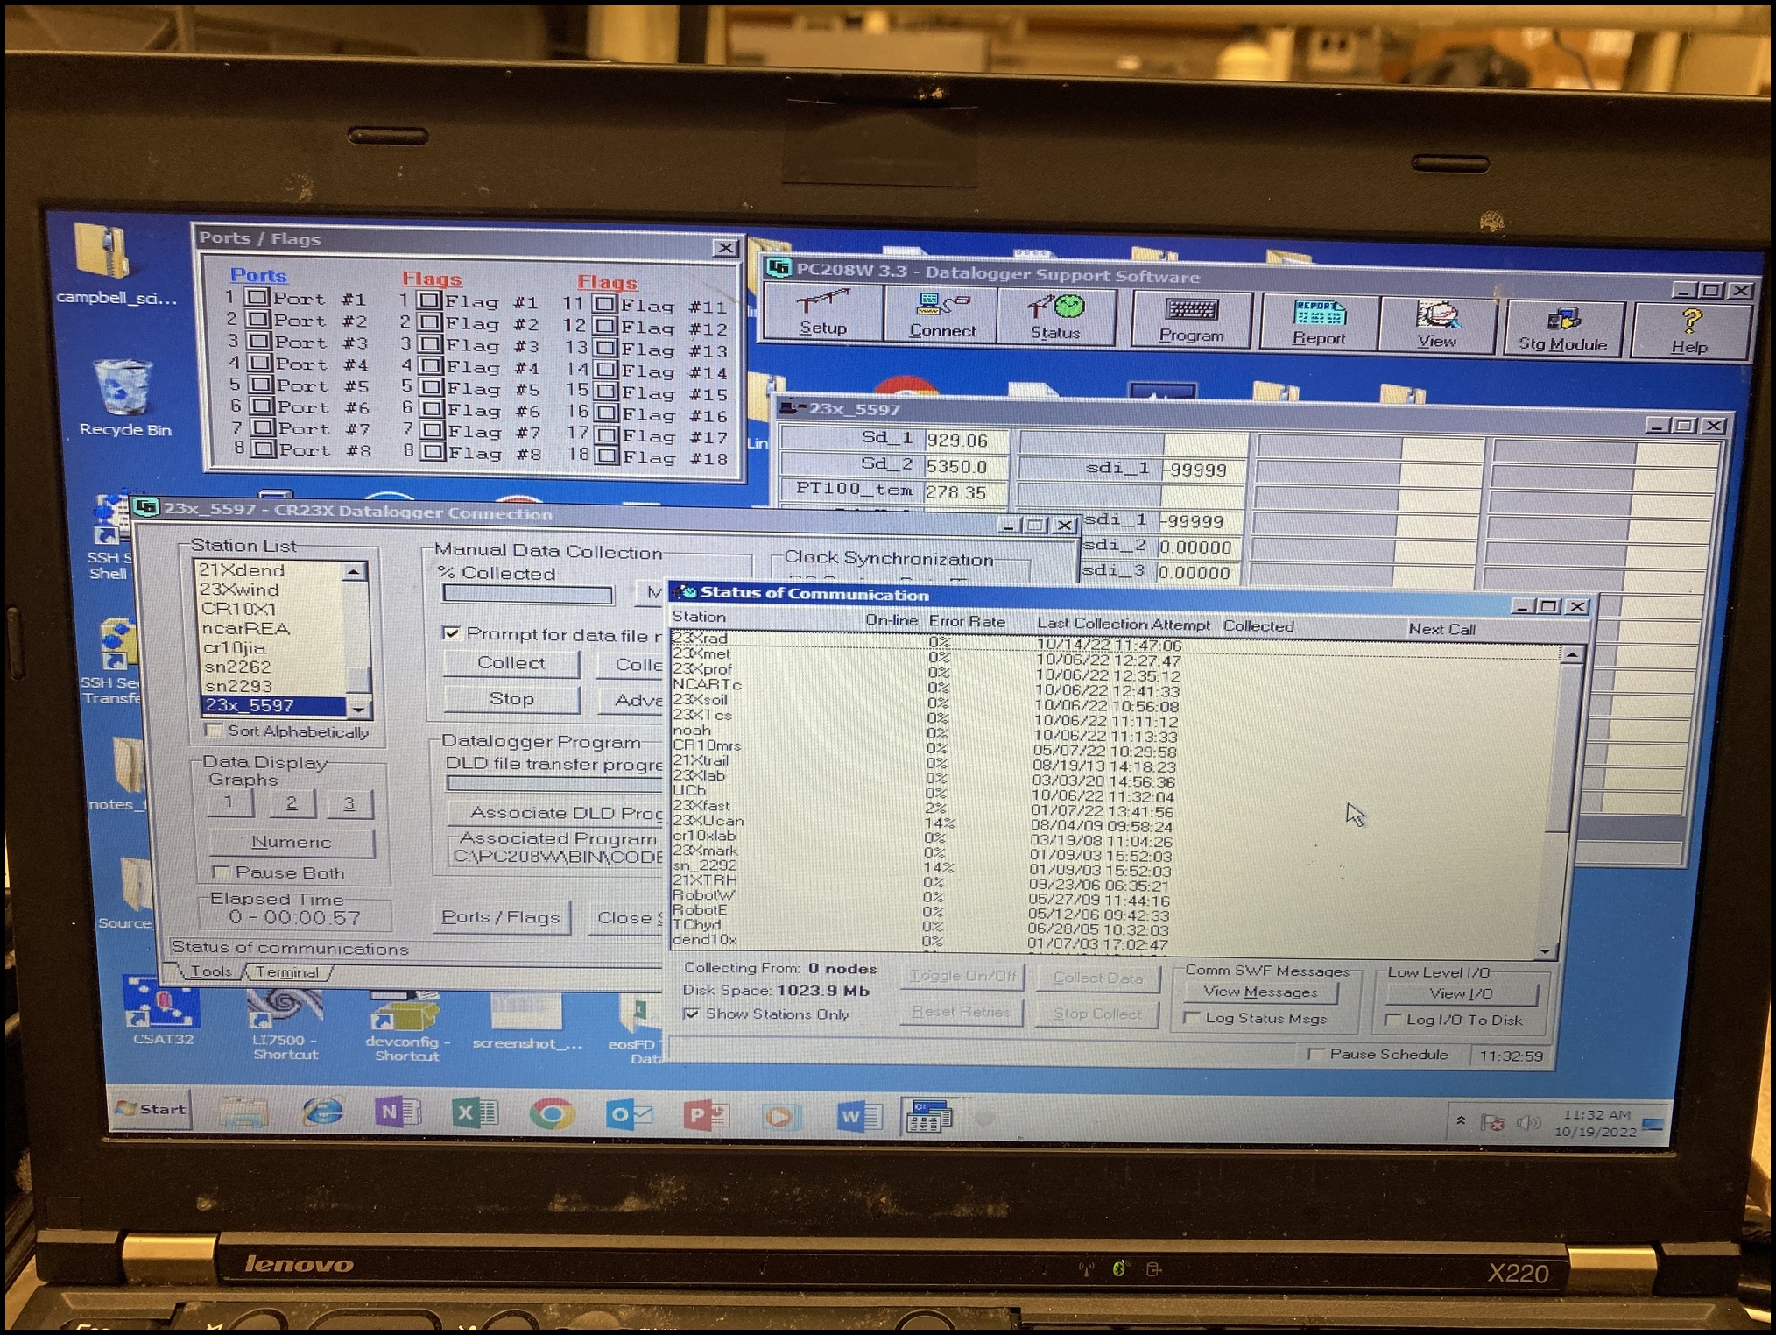Switch to Tools tab
Screen dimensions: 1776x1335
(211, 971)
